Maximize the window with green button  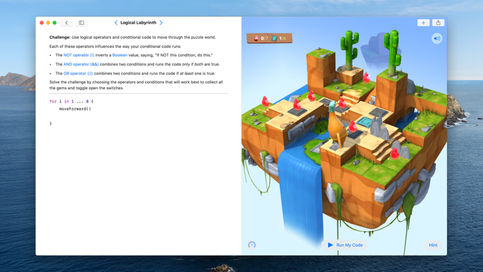tap(54, 23)
